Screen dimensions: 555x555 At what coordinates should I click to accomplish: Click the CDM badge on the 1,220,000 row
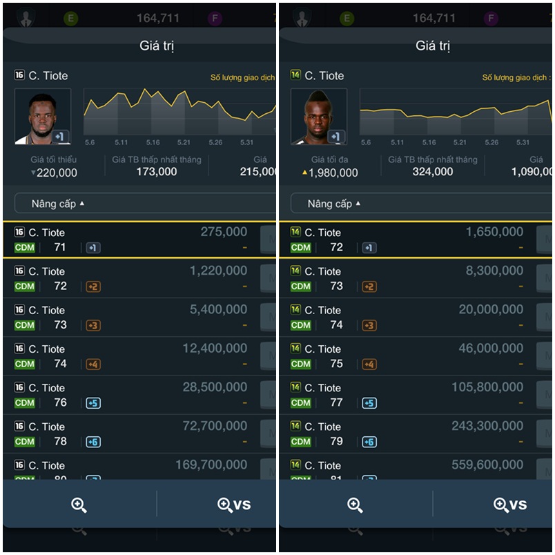24,286
